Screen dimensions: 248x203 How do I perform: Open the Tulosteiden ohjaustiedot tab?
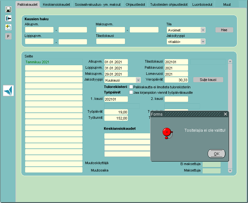click(x=169, y=4)
